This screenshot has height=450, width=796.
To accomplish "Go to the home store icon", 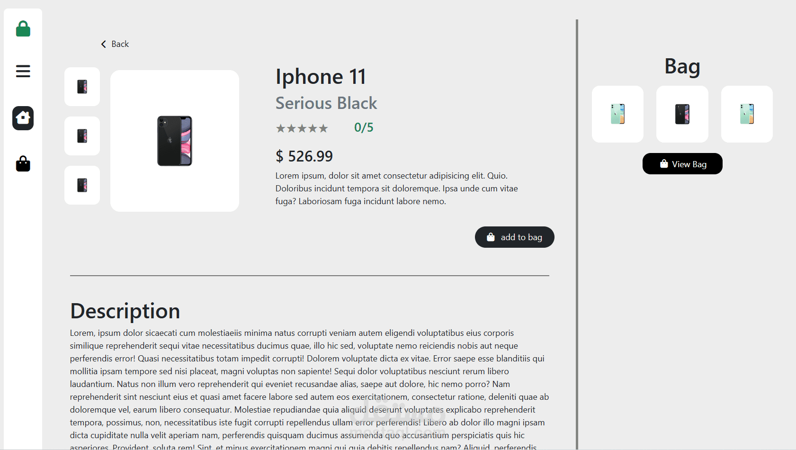I will (x=23, y=118).
